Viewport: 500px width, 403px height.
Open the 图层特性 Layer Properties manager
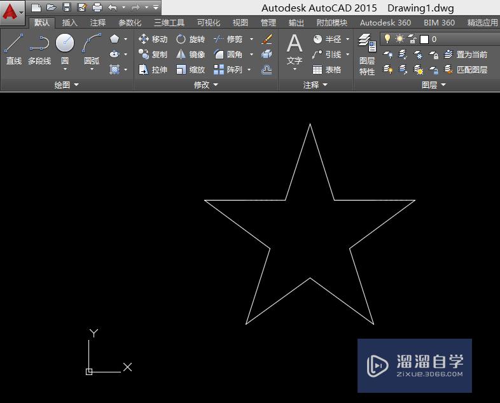pos(367,54)
